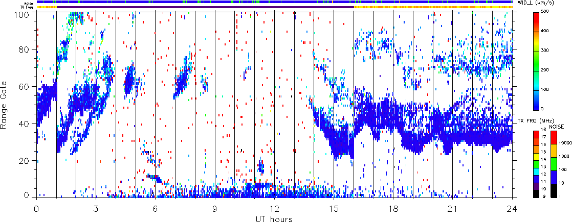Viewport: 572px width, 222px height.
Task: Click the orange part of the TX Freq strip
Action: pyautogui.click(x=435, y=7)
